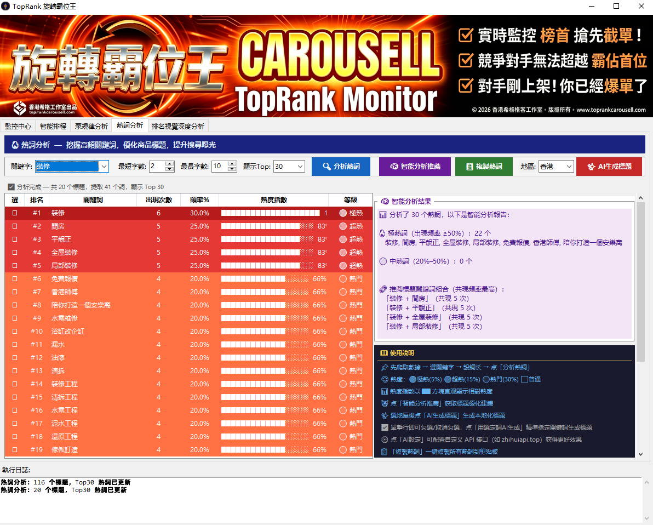Click the 最長字數 input field

[220, 166]
